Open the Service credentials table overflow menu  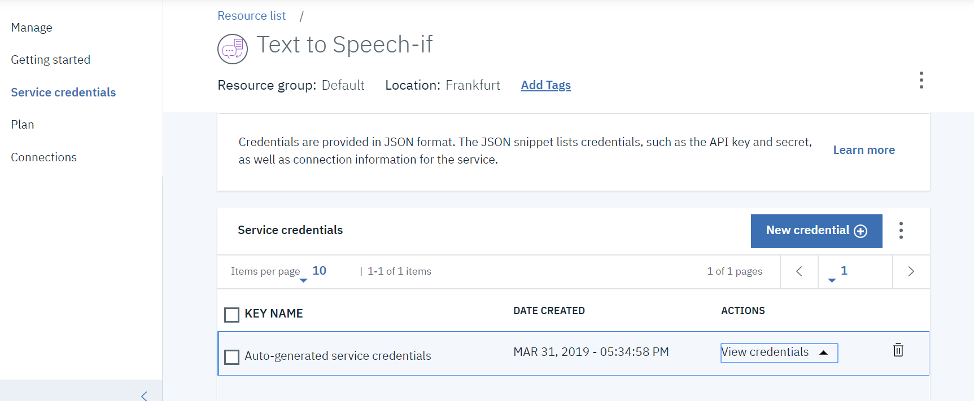point(901,231)
